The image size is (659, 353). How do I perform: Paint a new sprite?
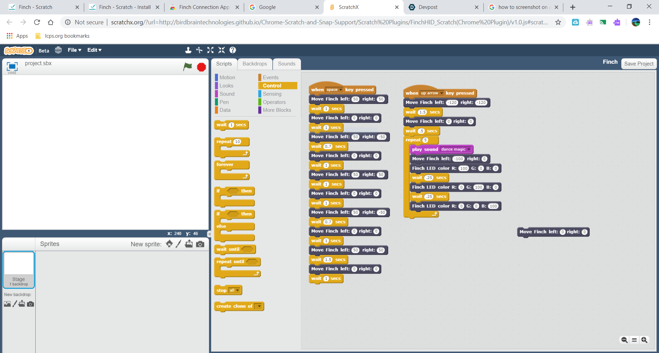[178, 244]
